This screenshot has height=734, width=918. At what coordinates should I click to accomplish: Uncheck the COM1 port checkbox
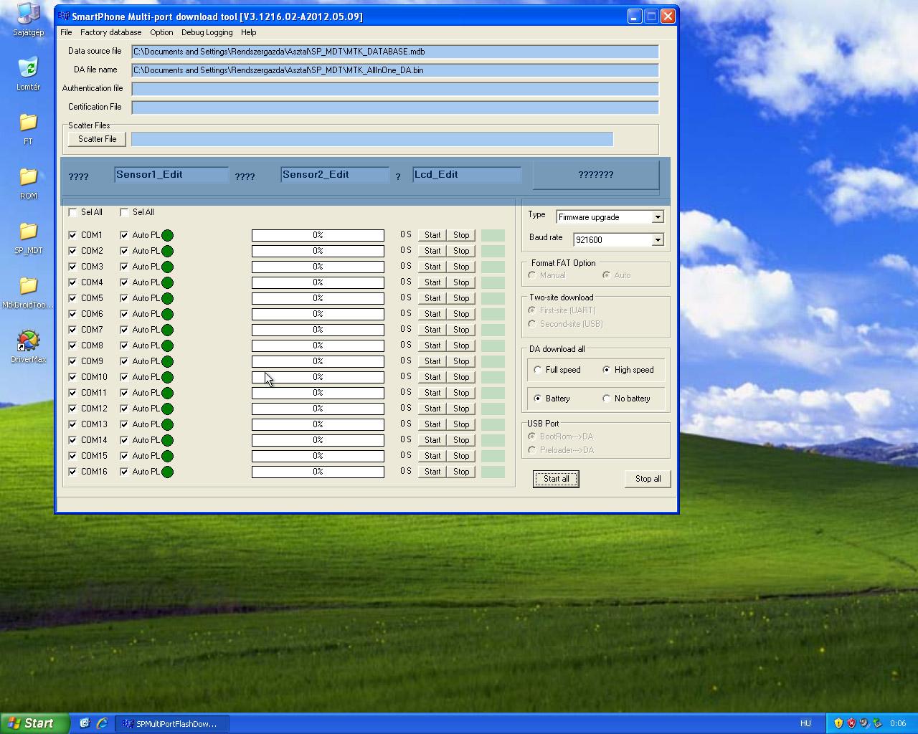[72, 235]
